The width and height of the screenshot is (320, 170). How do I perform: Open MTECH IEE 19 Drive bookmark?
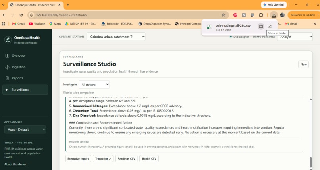[81, 24]
